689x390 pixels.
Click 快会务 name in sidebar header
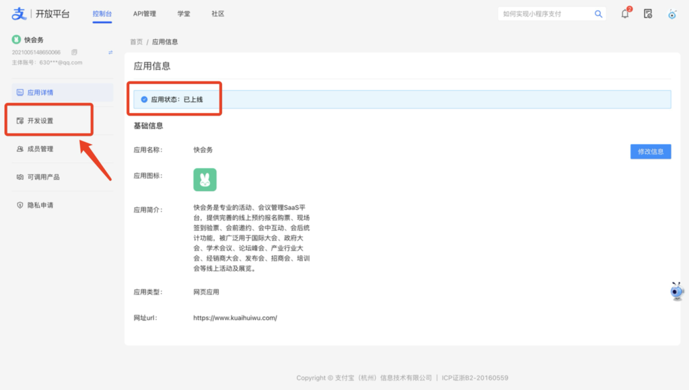pos(34,40)
